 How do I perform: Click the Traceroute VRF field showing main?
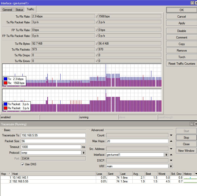point(137,166)
